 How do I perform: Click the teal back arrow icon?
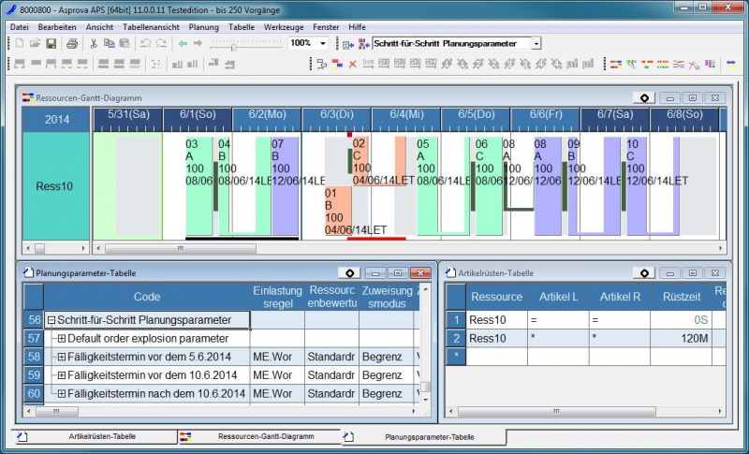(x=183, y=44)
